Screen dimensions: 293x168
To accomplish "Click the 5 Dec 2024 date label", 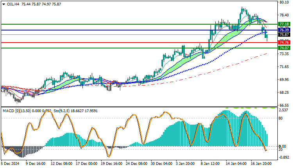I will (10, 164).
